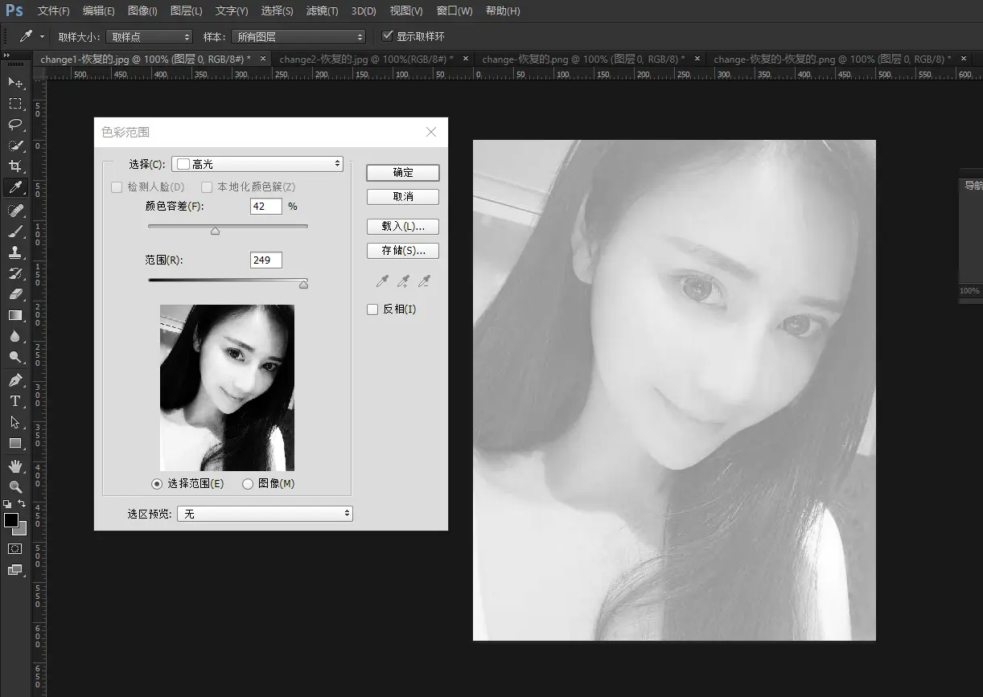Toggle 显示取样环 checkbox
The height and width of the screenshot is (697, 983).
[388, 36]
